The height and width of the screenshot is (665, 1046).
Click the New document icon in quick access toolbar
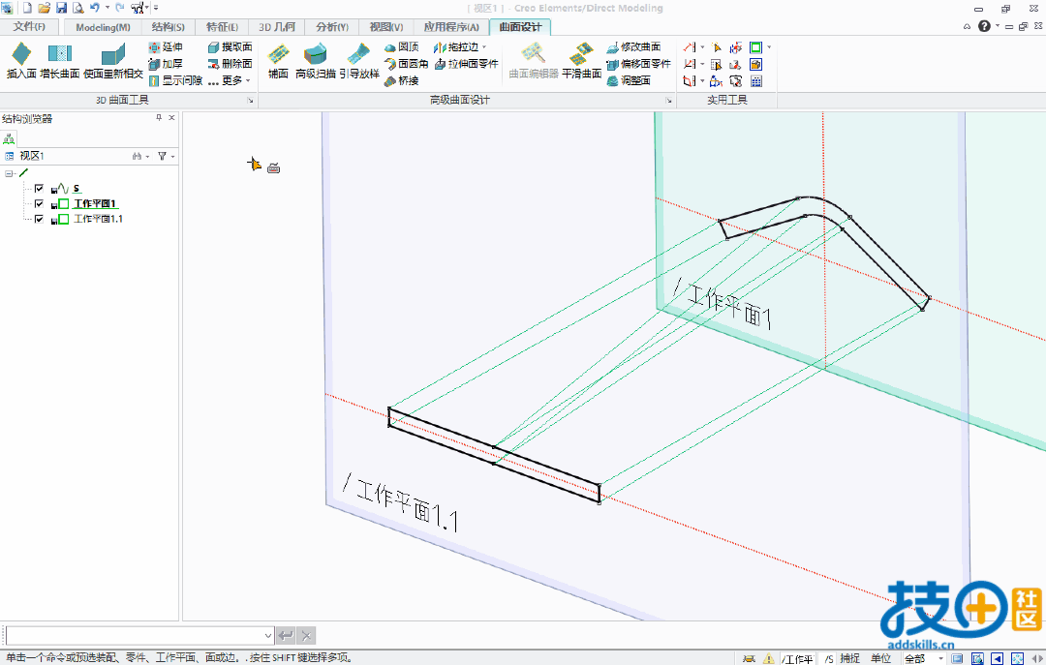coord(27,8)
